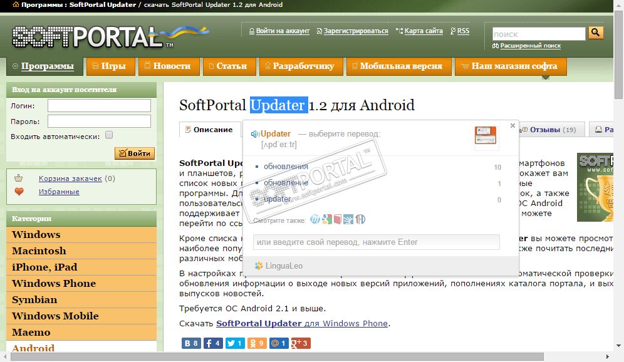
Task: Select the Macintosh category
Action: click(81, 251)
